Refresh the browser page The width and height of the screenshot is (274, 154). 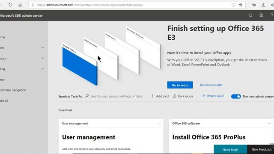[x=10, y=5]
